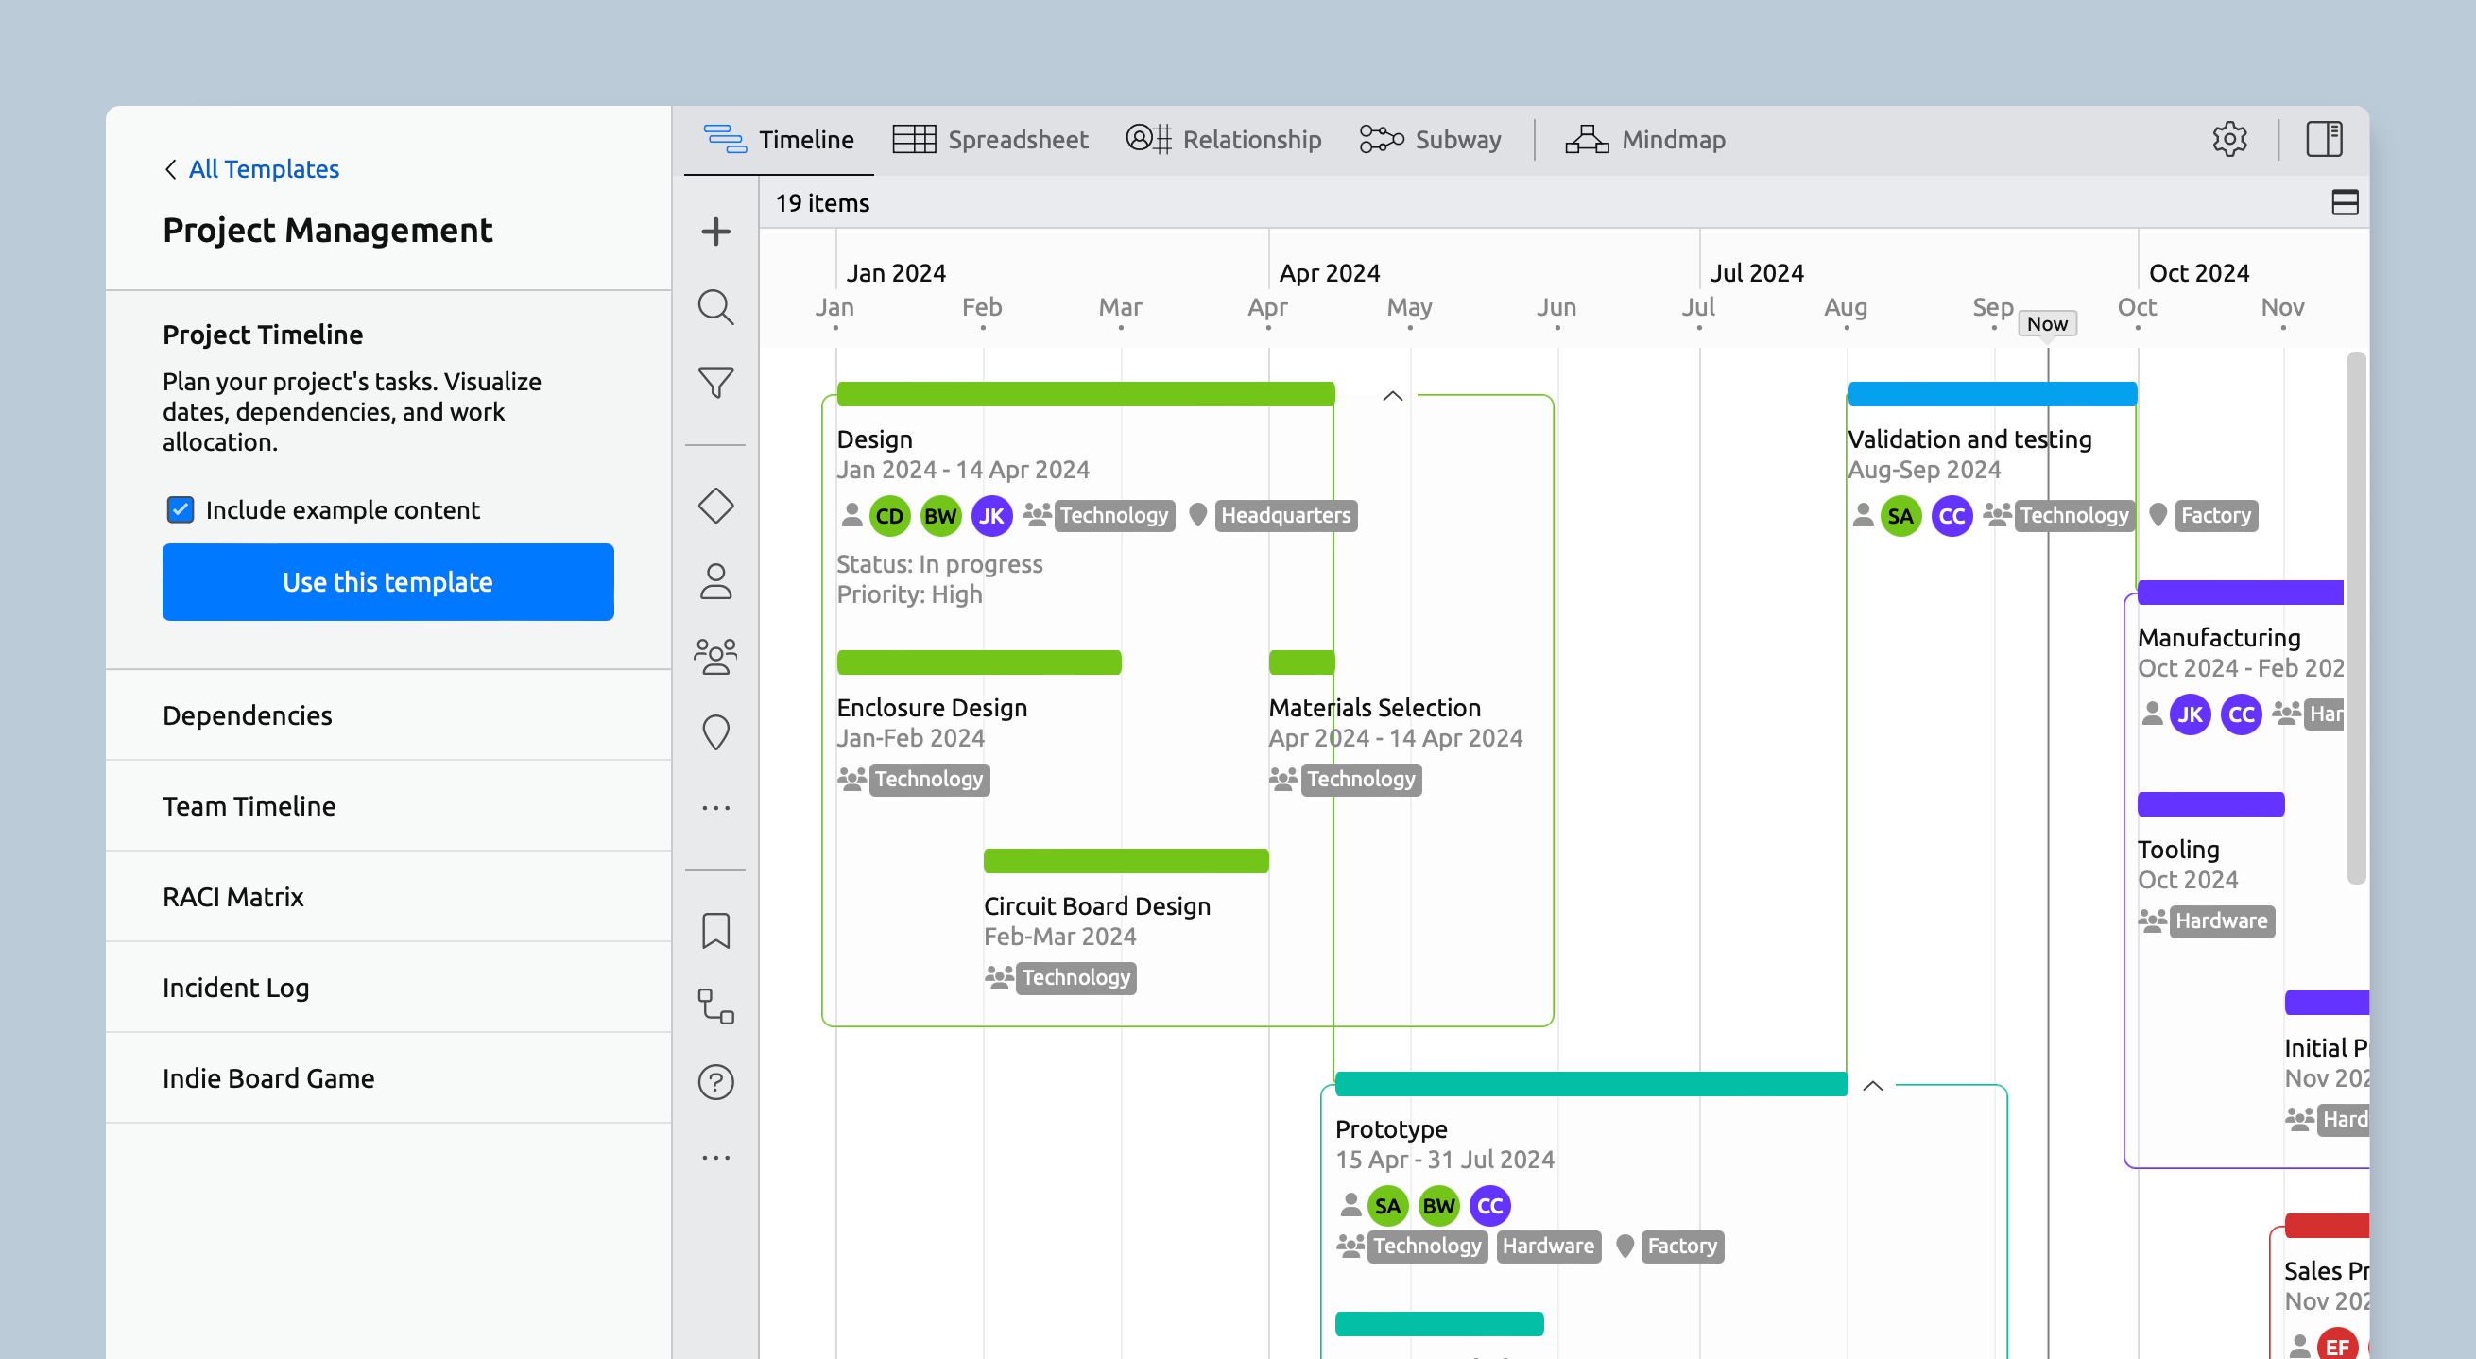2476x1359 pixels.
Task: Toggle the side panel layout icon
Action: coord(2324,139)
